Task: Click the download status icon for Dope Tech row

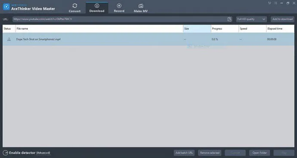Action: tap(9, 39)
